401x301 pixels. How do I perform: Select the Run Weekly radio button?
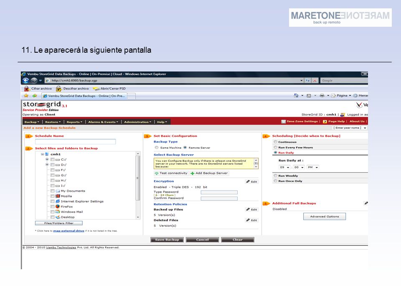tap(275, 176)
